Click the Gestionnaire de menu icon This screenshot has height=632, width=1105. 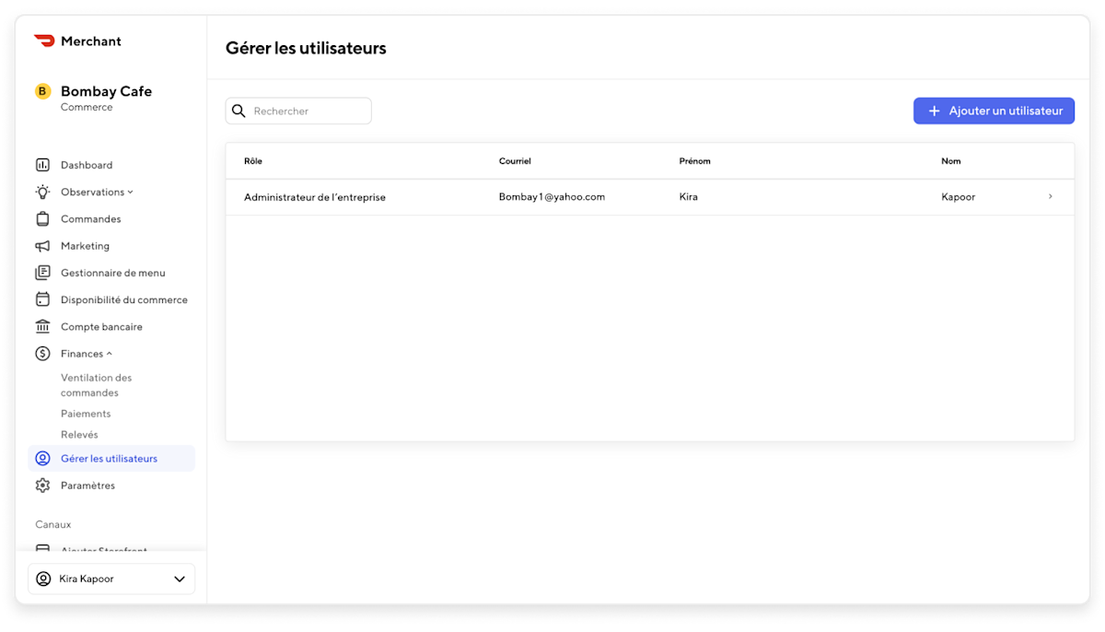42,273
